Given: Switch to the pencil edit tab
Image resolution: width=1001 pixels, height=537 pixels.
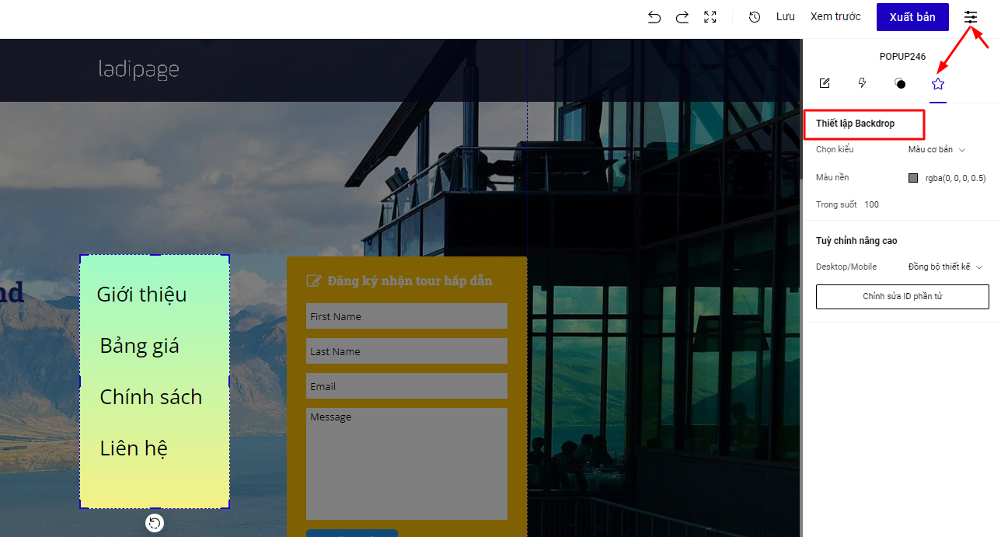Looking at the screenshot, I should pos(825,83).
